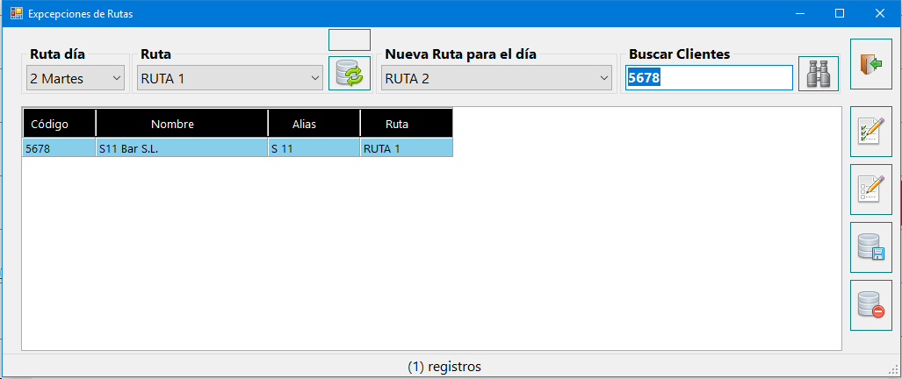Image resolution: width=902 pixels, height=379 pixels.
Task: Click the 5678 code cell in the grid
Action: click(x=59, y=149)
